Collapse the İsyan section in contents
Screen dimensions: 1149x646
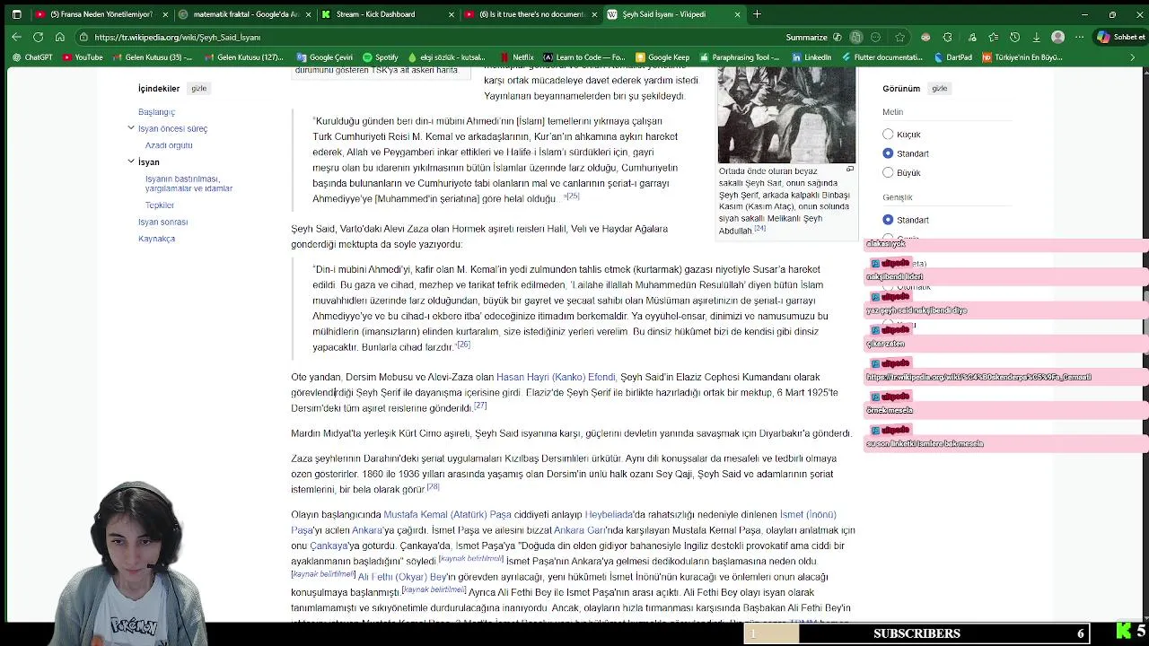click(131, 161)
